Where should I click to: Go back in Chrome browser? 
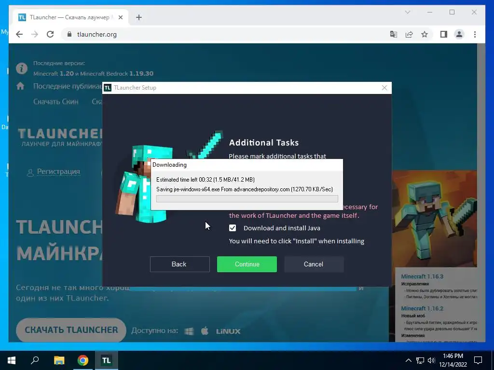(19, 34)
